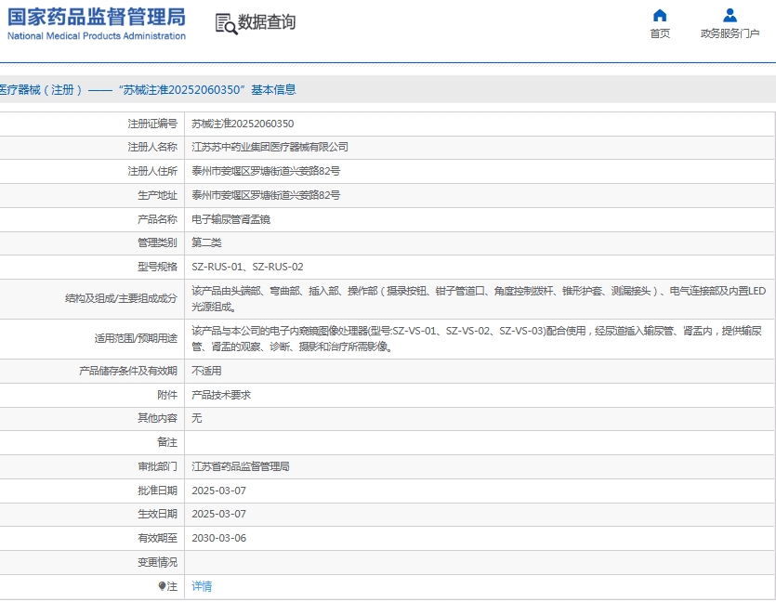Click expiry date 2030-03-06

(218, 538)
